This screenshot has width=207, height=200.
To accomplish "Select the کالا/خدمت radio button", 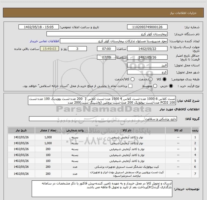I will pyautogui.click(x=133, y=79).
